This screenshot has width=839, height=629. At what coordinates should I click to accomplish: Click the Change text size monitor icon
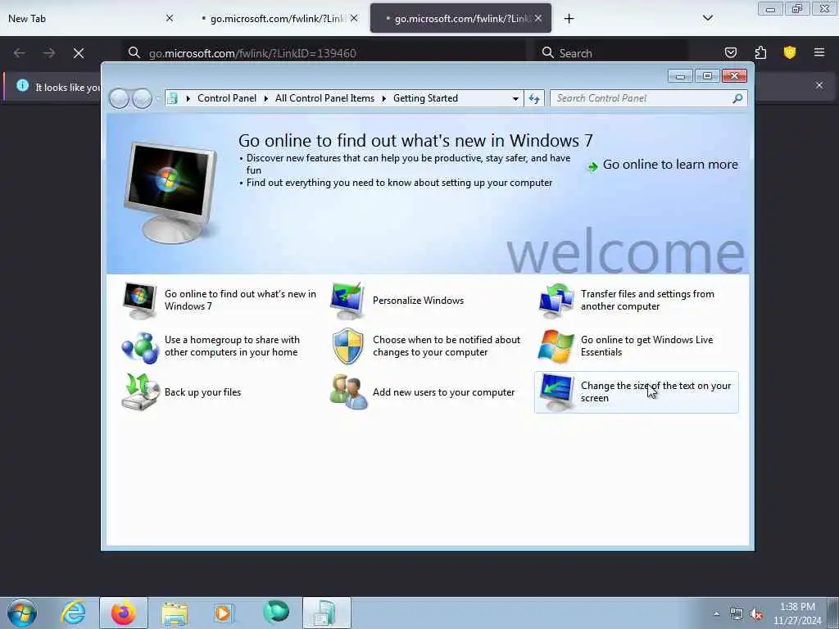pos(556,392)
